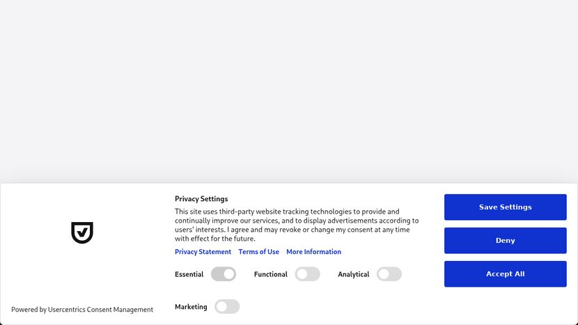Image resolution: width=578 pixels, height=325 pixels.
Task: Click the Essential category label
Action: click(189, 274)
